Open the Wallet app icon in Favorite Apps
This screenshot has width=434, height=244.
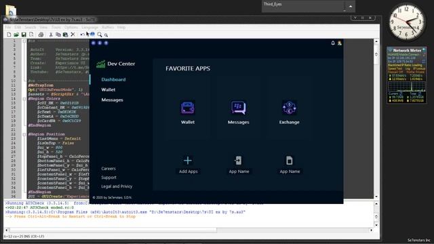tap(188, 108)
